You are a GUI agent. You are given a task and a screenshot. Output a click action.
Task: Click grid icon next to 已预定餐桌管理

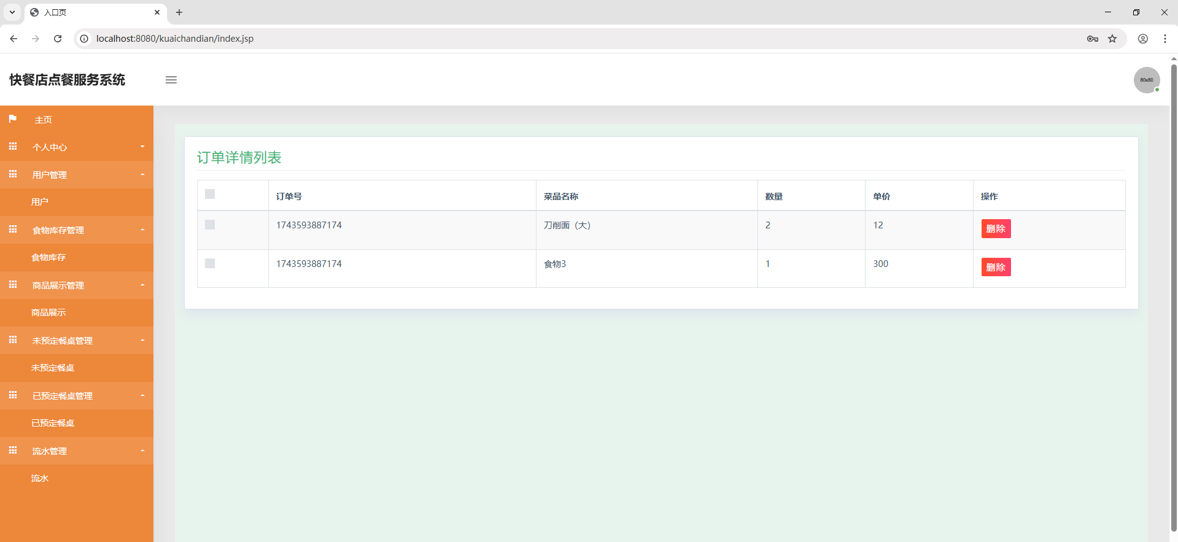12,395
